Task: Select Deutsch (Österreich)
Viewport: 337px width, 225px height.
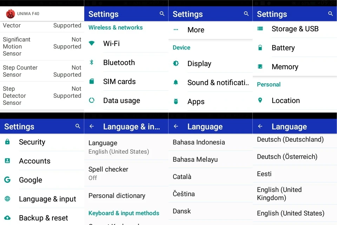Action: pos(295,156)
